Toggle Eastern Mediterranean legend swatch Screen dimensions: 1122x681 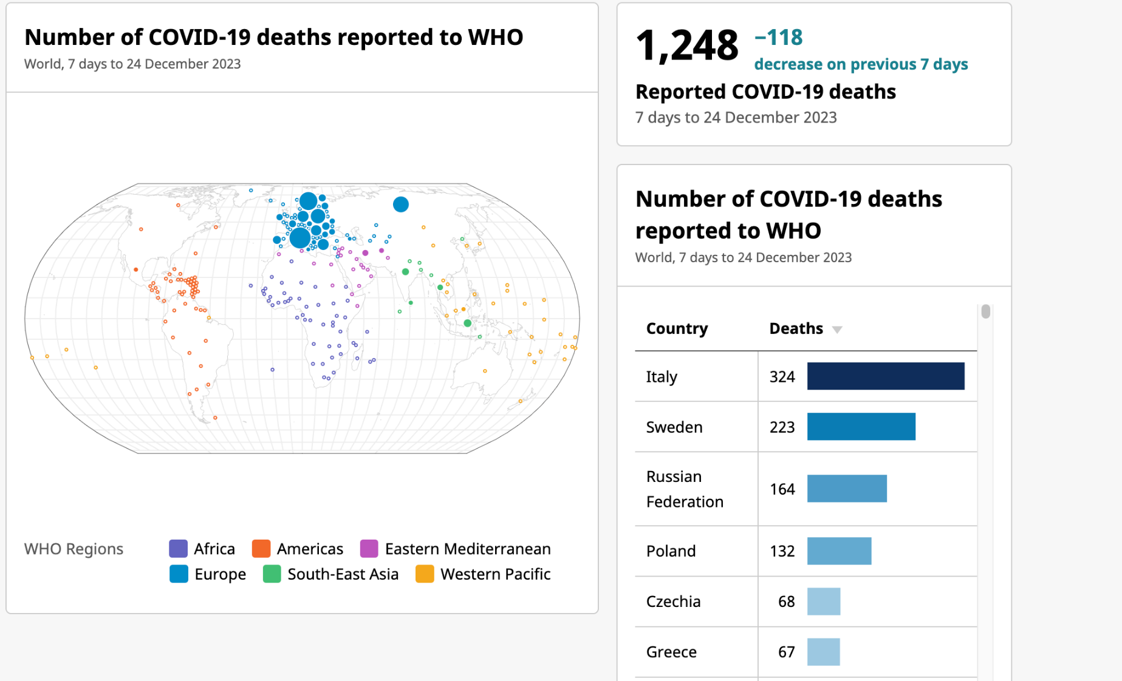pos(369,549)
